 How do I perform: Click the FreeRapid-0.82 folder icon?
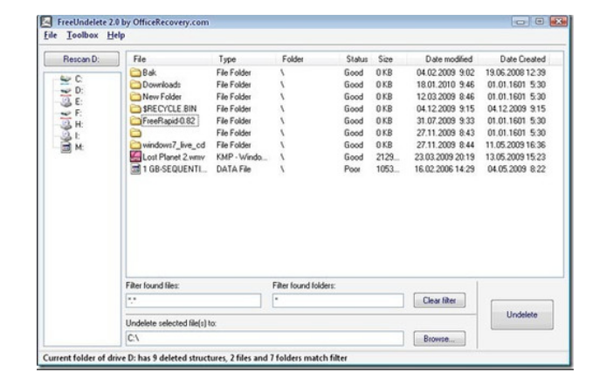135,121
